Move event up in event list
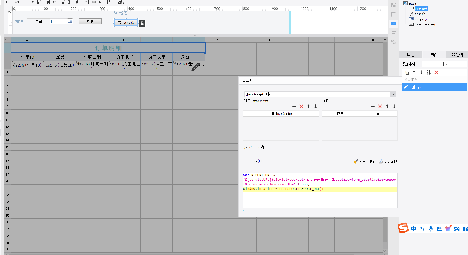Viewport: 468px width, 255px height. point(414,72)
